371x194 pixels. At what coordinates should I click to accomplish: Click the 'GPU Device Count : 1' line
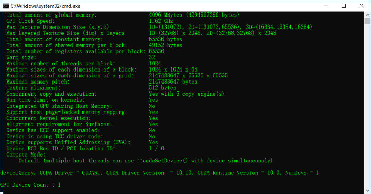click(31, 185)
